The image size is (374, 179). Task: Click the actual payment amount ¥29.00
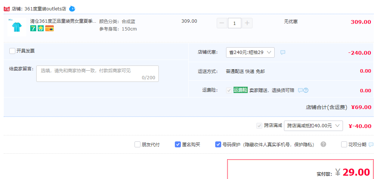click(353, 172)
